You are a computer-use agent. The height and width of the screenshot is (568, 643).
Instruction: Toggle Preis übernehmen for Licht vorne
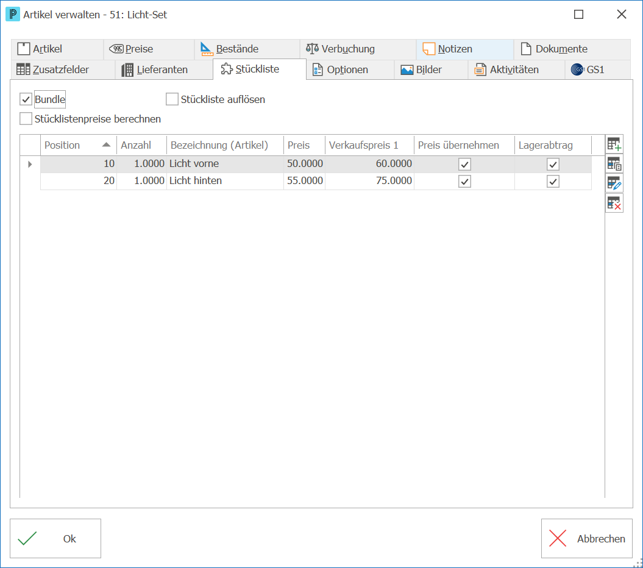[464, 165]
